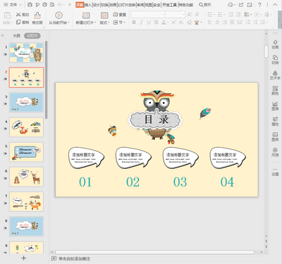Viewport: 282px width, 264px height.
Task: Open the font size combo box
Action: pos(175,15)
